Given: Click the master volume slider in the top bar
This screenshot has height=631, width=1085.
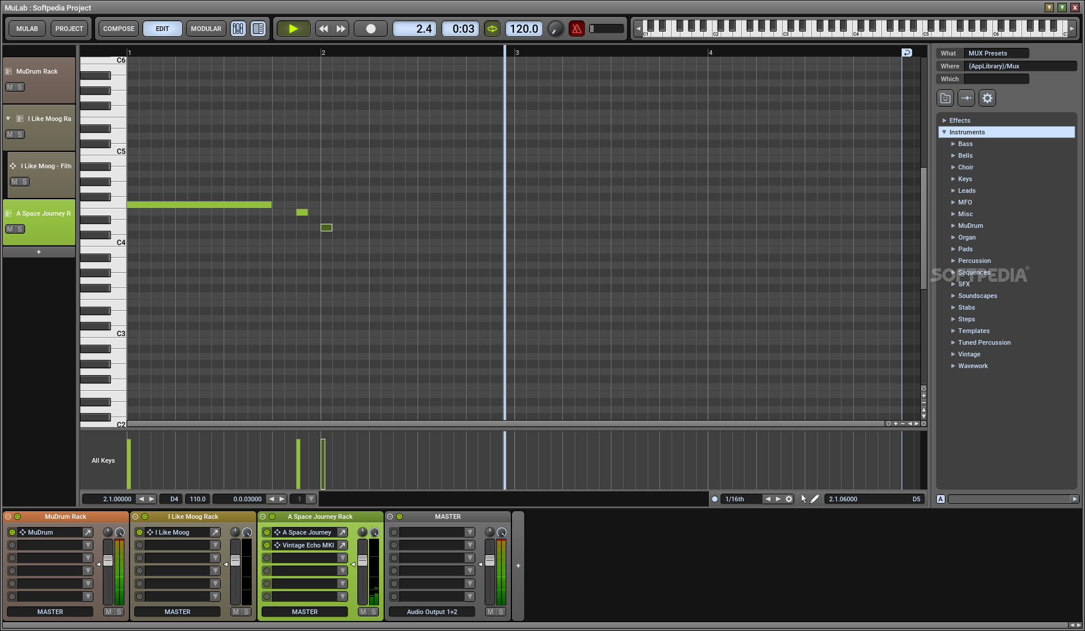Looking at the screenshot, I should [607, 29].
